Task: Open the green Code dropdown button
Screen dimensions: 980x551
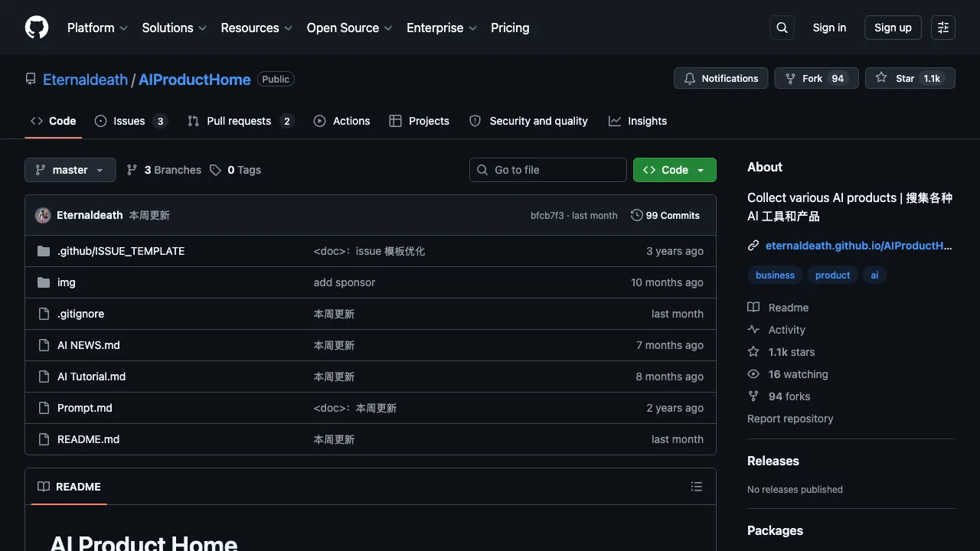Action: [x=675, y=170]
